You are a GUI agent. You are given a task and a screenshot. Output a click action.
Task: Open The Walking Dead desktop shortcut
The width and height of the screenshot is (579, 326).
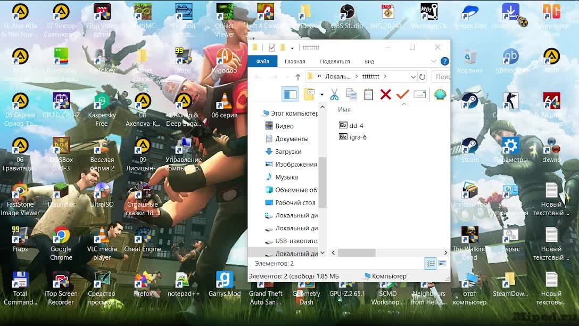pyautogui.click(x=470, y=244)
